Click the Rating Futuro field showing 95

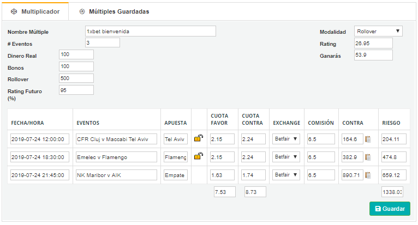(76, 90)
